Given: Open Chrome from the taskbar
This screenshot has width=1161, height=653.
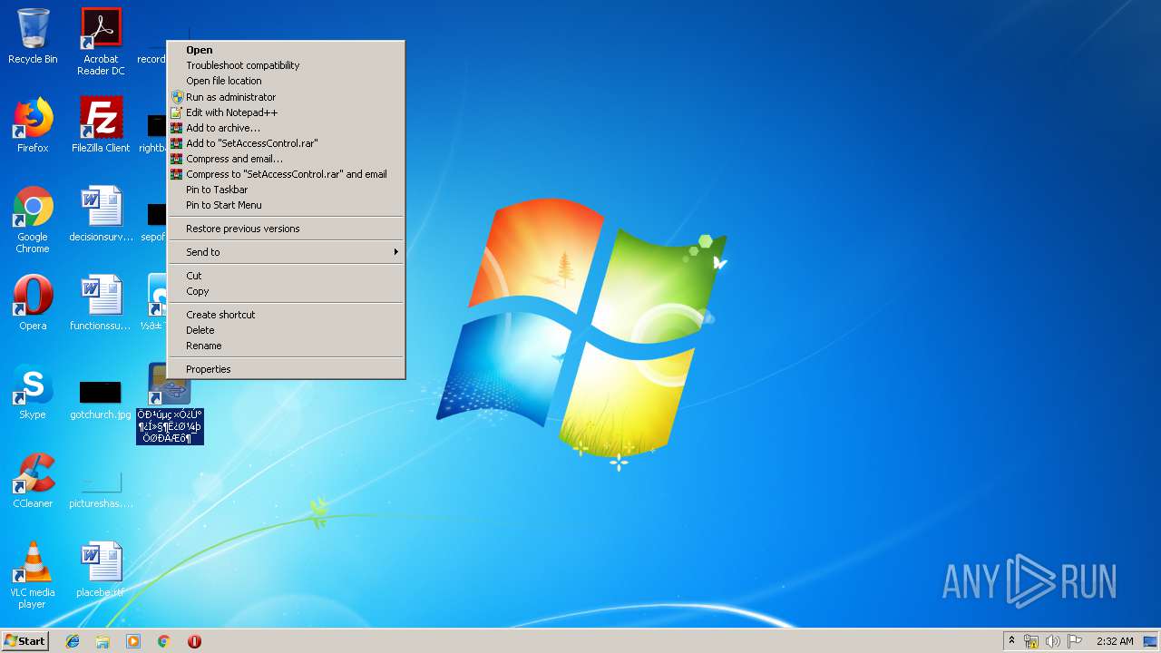Looking at the screenshot, I should [164, 641].
